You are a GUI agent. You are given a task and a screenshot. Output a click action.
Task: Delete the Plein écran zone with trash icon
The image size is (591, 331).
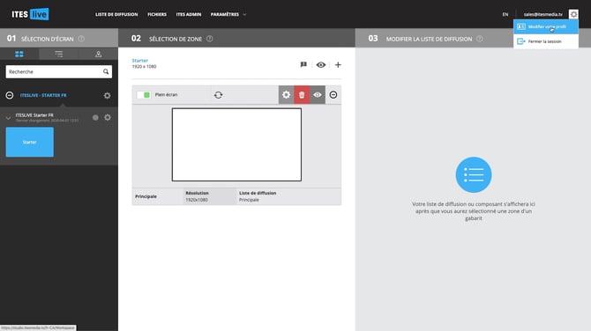coord(302,95)
